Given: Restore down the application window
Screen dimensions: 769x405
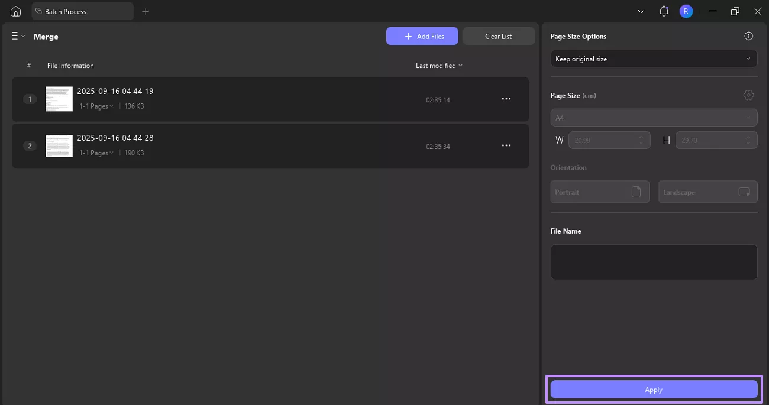Looking at the screenshot, I should (x=735, y=11).
